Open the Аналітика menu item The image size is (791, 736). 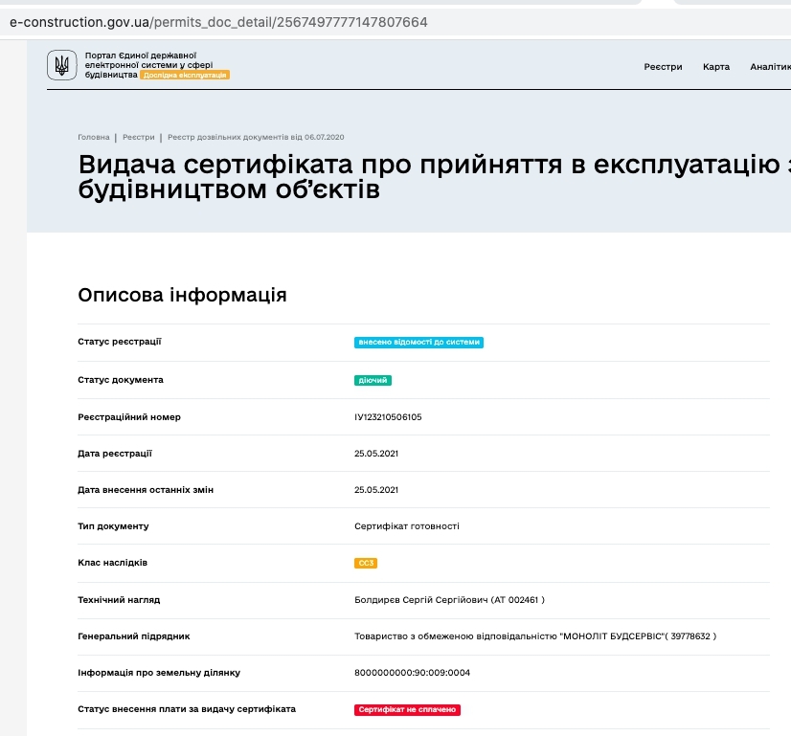click(x=770, y=67)
